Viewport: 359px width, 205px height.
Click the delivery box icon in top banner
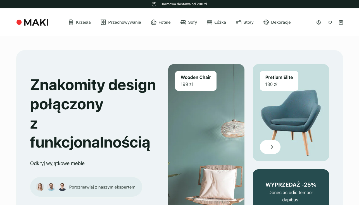(154, 4)
